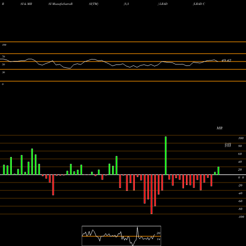Click the '(LBAD C' header text
This screenshot has width=246, height=246.
coord(199,4)
